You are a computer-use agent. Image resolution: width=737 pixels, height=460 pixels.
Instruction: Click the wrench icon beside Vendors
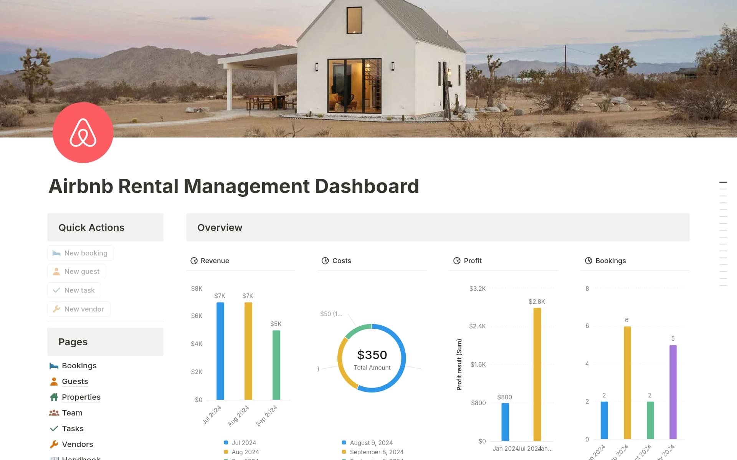[x=54, y=445]
